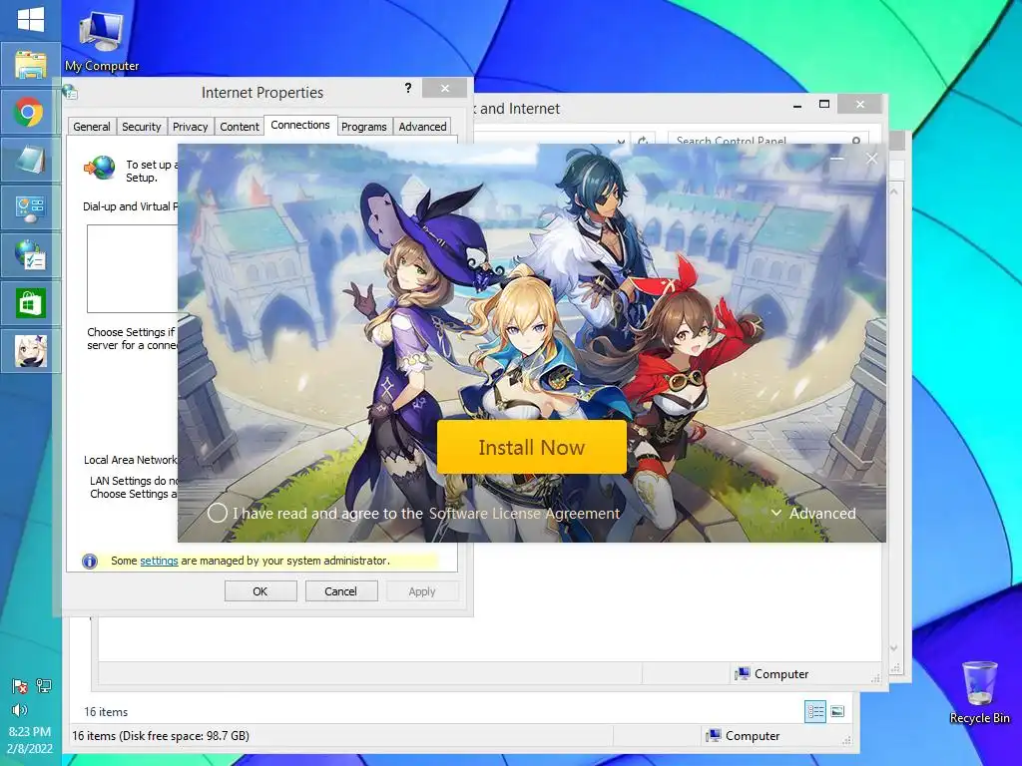Select the My Computer desktop icon
This screenshot has height=766, width=1022.
101,40
